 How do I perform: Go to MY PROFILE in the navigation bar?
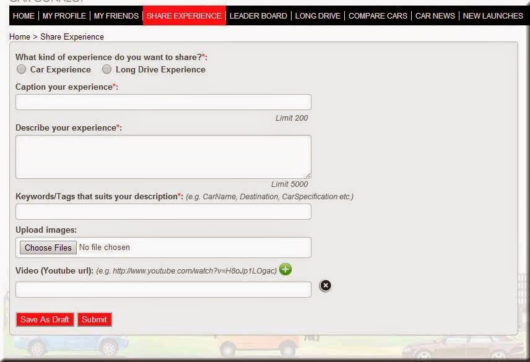[64, 16]
